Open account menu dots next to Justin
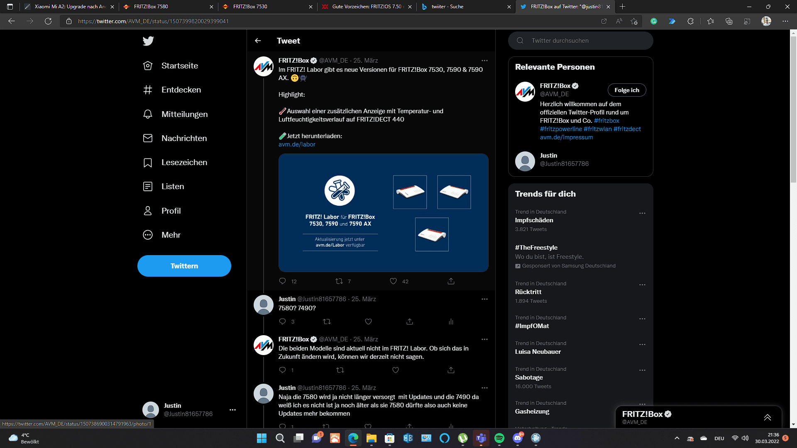 (232, 410)
